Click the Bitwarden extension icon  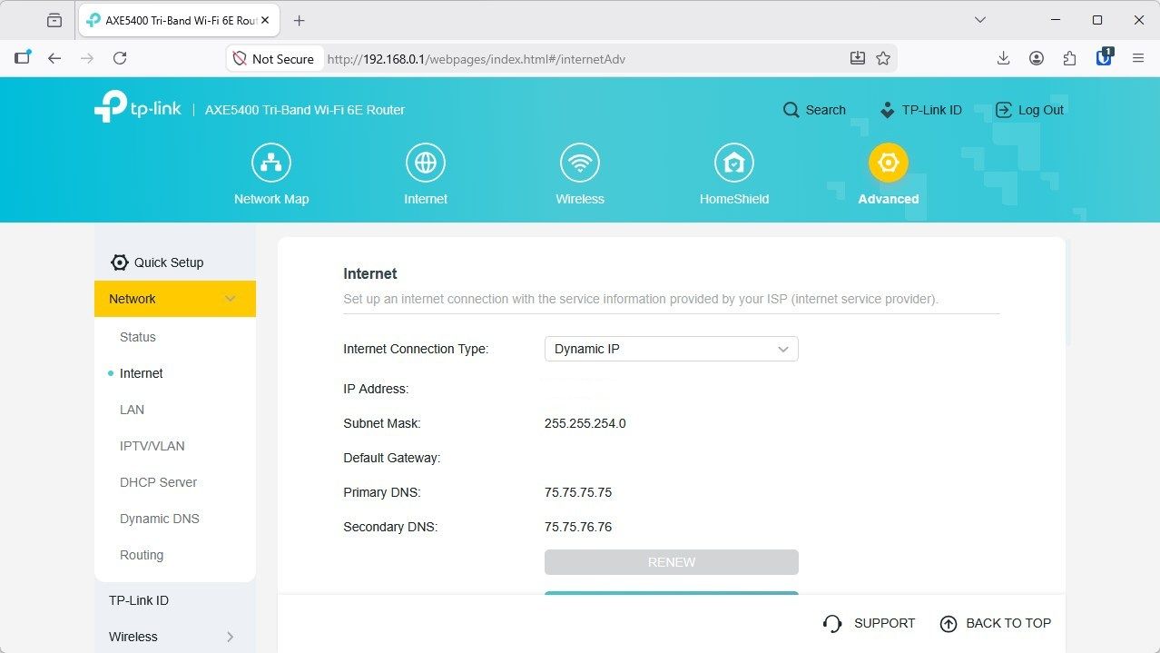click(1105, 57)
